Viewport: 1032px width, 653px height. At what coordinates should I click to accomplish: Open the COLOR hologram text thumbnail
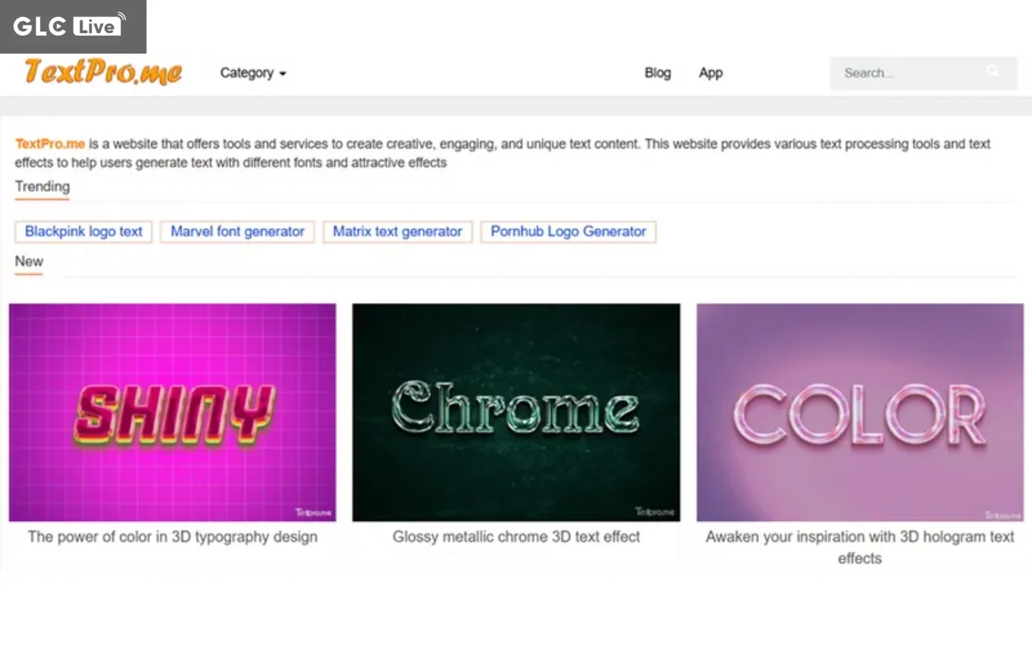[x=860, y=412]
